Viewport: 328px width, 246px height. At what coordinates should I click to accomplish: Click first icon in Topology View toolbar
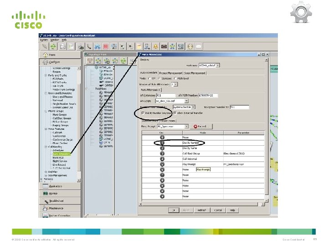[90, 61]
